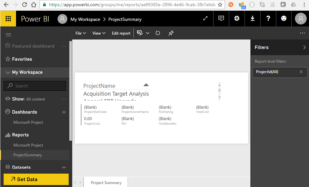Click Edit report
The image size is (309, 187).
121,33
